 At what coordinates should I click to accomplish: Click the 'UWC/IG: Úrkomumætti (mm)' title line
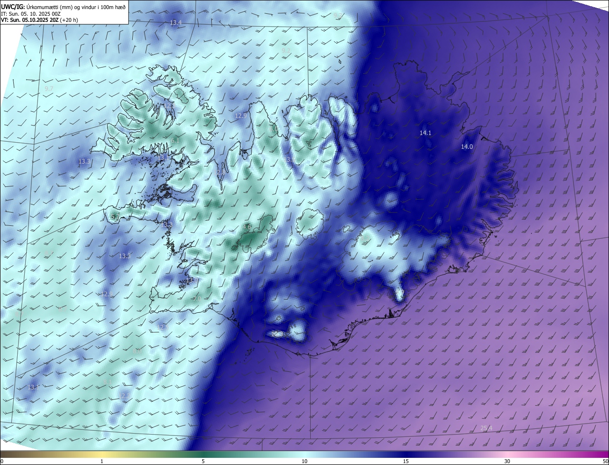pyautogui.click(x=63, y=6)
